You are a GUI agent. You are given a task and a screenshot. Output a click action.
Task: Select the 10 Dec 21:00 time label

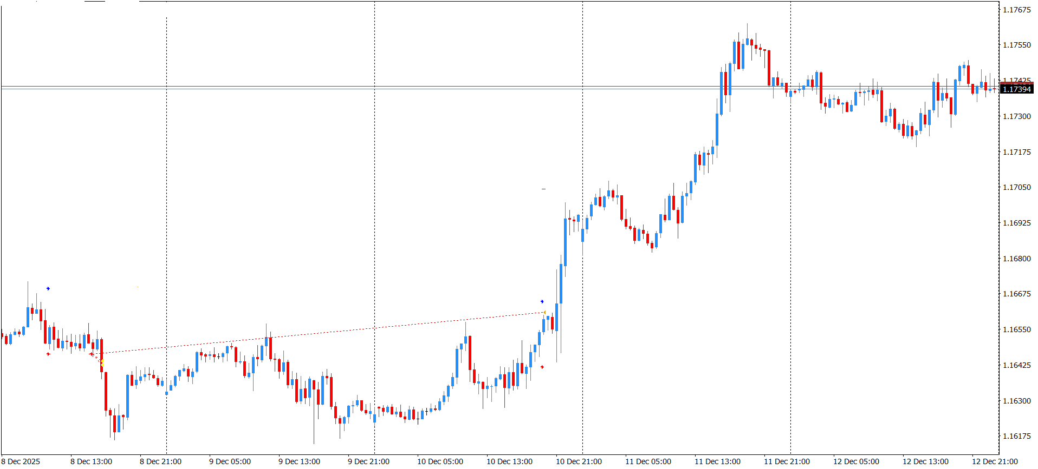pyautogui.click(x=579, y=461)
